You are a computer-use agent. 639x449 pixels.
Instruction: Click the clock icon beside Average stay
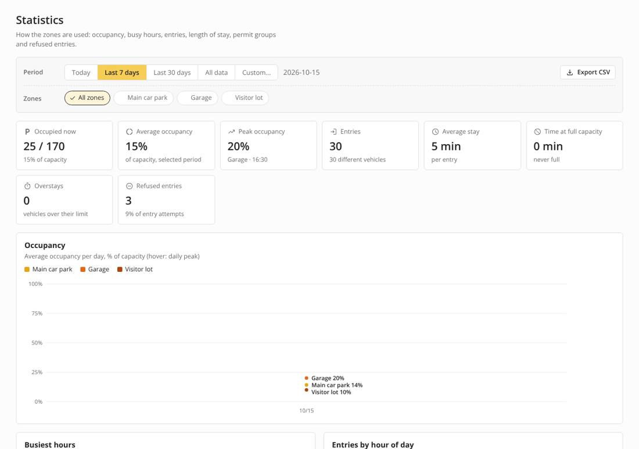pyautogui.click(x=435, y=132)
